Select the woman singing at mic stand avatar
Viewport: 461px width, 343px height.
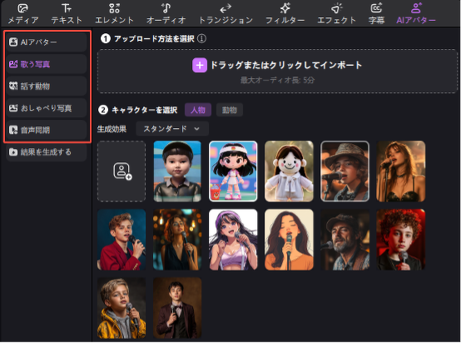(x=401, y=171)
